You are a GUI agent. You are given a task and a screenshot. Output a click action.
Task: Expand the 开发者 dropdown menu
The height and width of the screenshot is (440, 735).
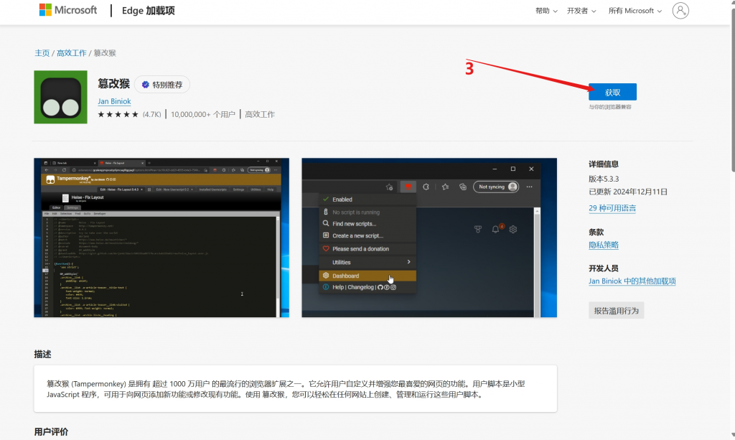click(x=581, y=11)
